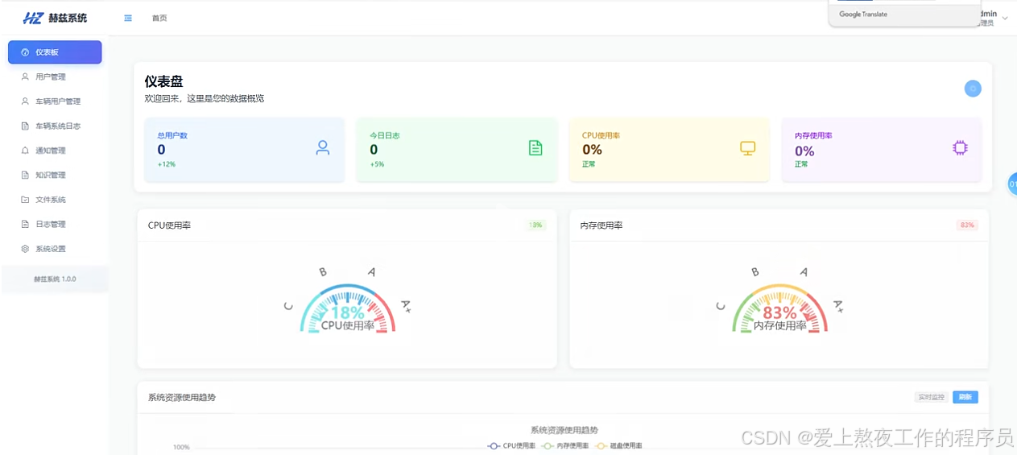Open 文件系统 in the sidebar
Screen dimensions: 1017x455
(55, 200)
